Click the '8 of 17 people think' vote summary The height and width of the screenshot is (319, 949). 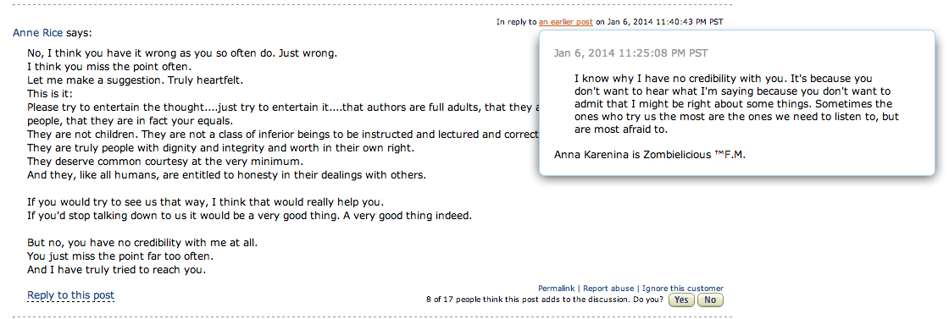click(545, 300)
